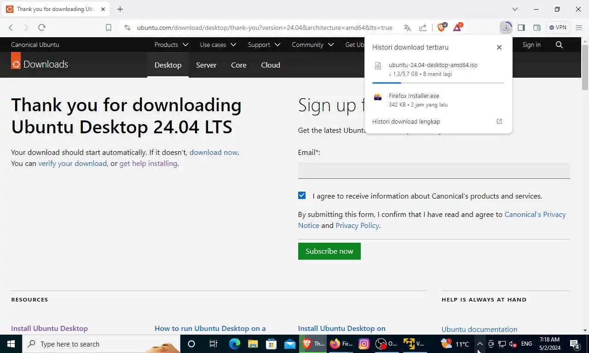
Task: Focus the Email input field
Action: 434,170
